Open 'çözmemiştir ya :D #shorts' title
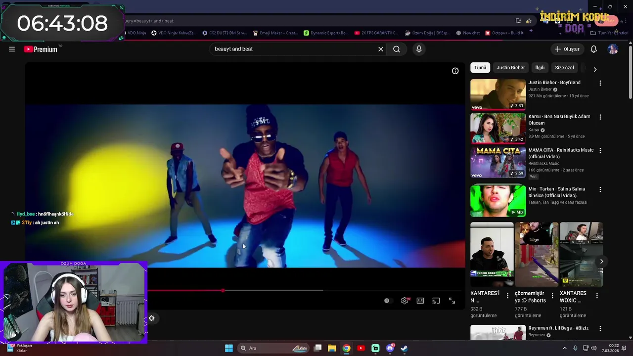The height and width of the screenshot is (356, 633). click(x=531, y=297)
